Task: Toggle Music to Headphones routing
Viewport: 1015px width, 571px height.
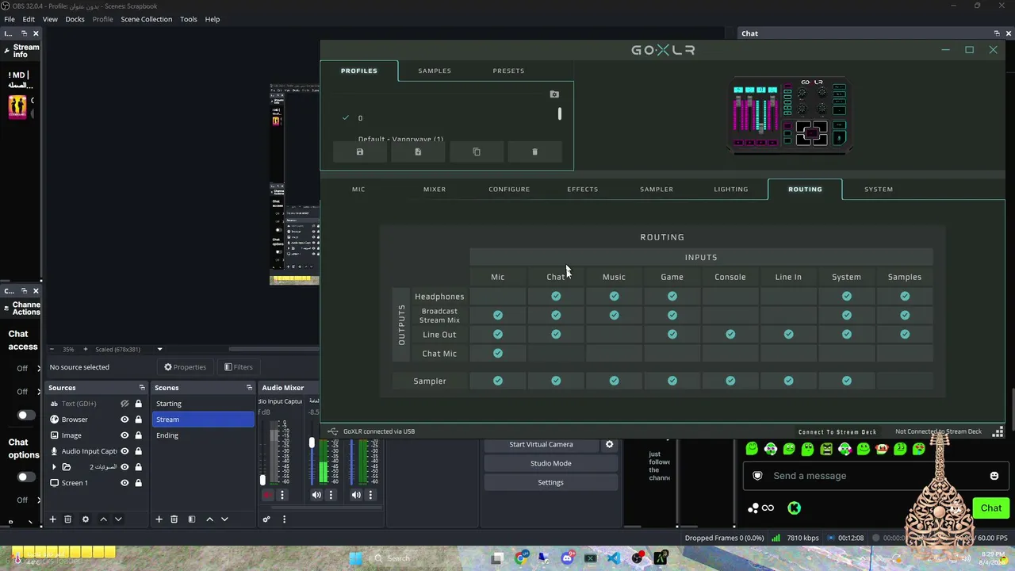Action: click(x=614, y=297)
